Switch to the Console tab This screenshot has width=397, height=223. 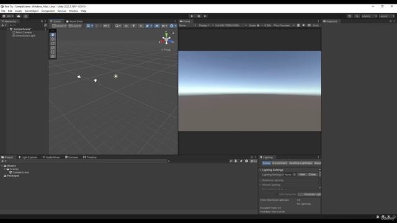71,157
